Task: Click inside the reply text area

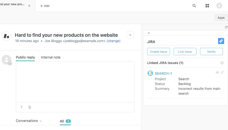Action: [x=75, y=82]
